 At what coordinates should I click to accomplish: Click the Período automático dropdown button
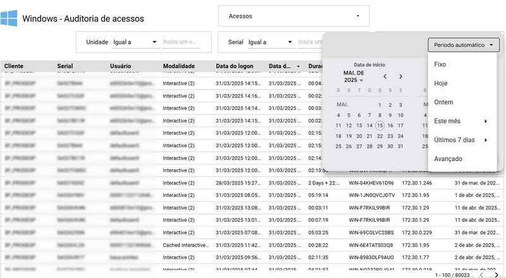pos(463,45)
